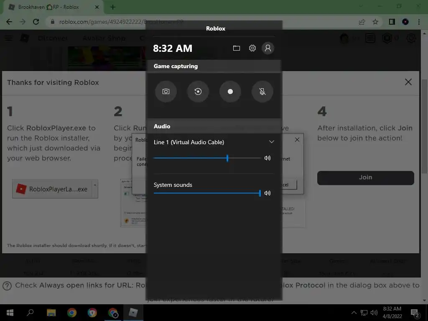This screenshot has width=428, height=321.
Task: Open Roblox hamburger menu
Action: tap(8, 38)
